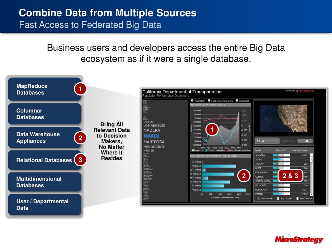Click the 16,167 value for Alameda

pyautogui.click(x=304, y=155)
